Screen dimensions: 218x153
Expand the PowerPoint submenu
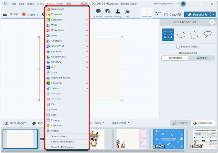pos(67,30)
